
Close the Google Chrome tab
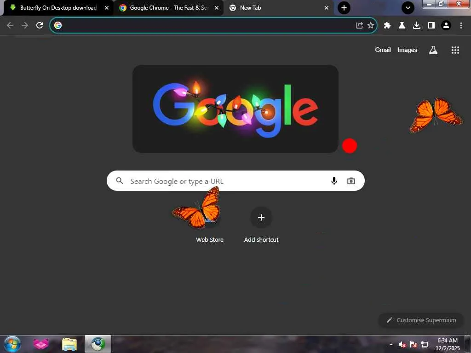(x=217, y=8)
